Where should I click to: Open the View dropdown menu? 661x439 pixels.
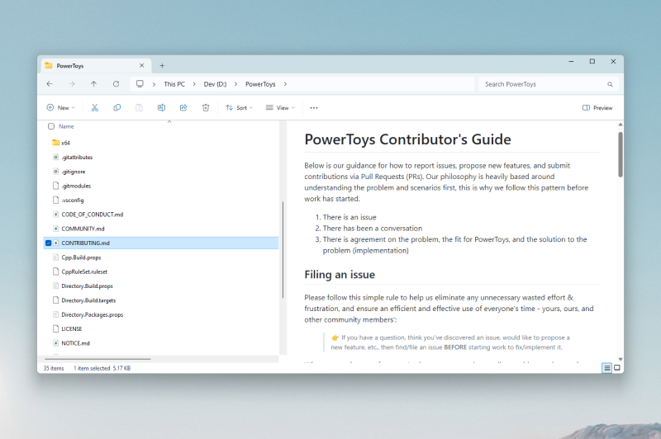280,107
